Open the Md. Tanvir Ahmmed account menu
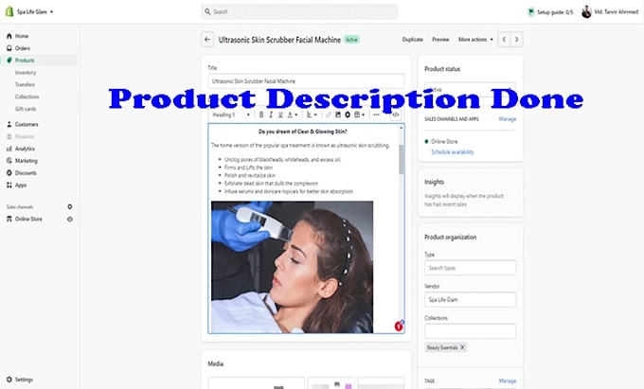 pos(610,12)
